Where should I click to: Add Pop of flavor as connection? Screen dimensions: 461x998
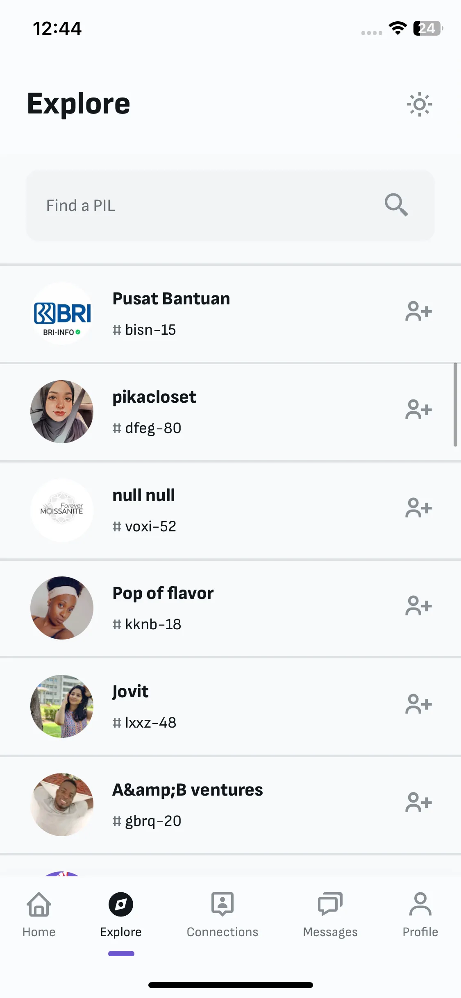[x=418, y=606]
